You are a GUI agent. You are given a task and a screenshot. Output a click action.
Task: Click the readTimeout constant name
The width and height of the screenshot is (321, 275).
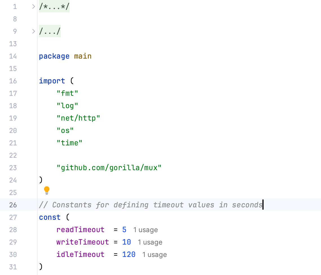(81, 230)
